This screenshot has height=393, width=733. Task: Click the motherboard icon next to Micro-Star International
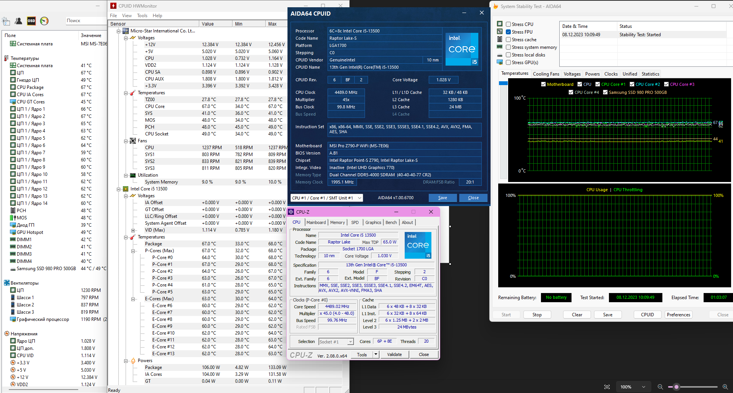(x=125, y=31)
